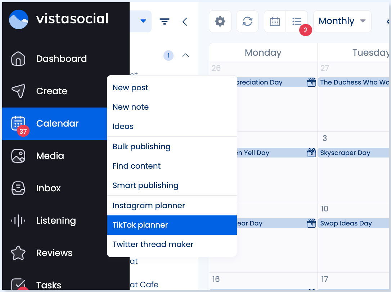Click the Vista Social logo
This screenshot has width=391, height=292.
(x=59, y=19)
